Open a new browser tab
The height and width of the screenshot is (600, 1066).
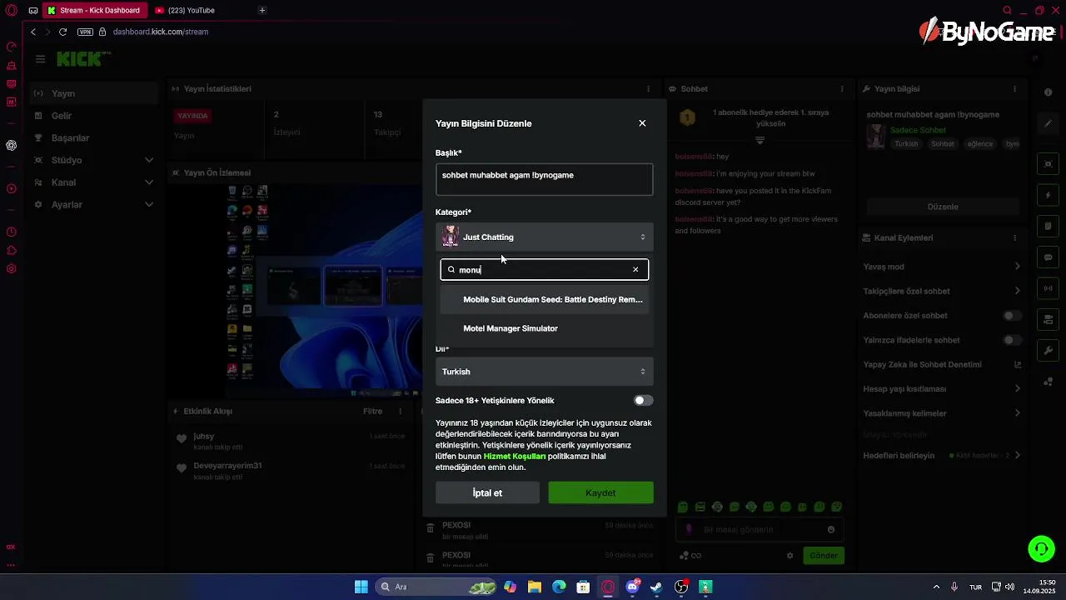tap(262, 11)
